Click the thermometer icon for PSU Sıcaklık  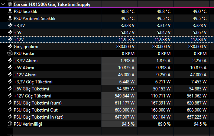point(10,11)
